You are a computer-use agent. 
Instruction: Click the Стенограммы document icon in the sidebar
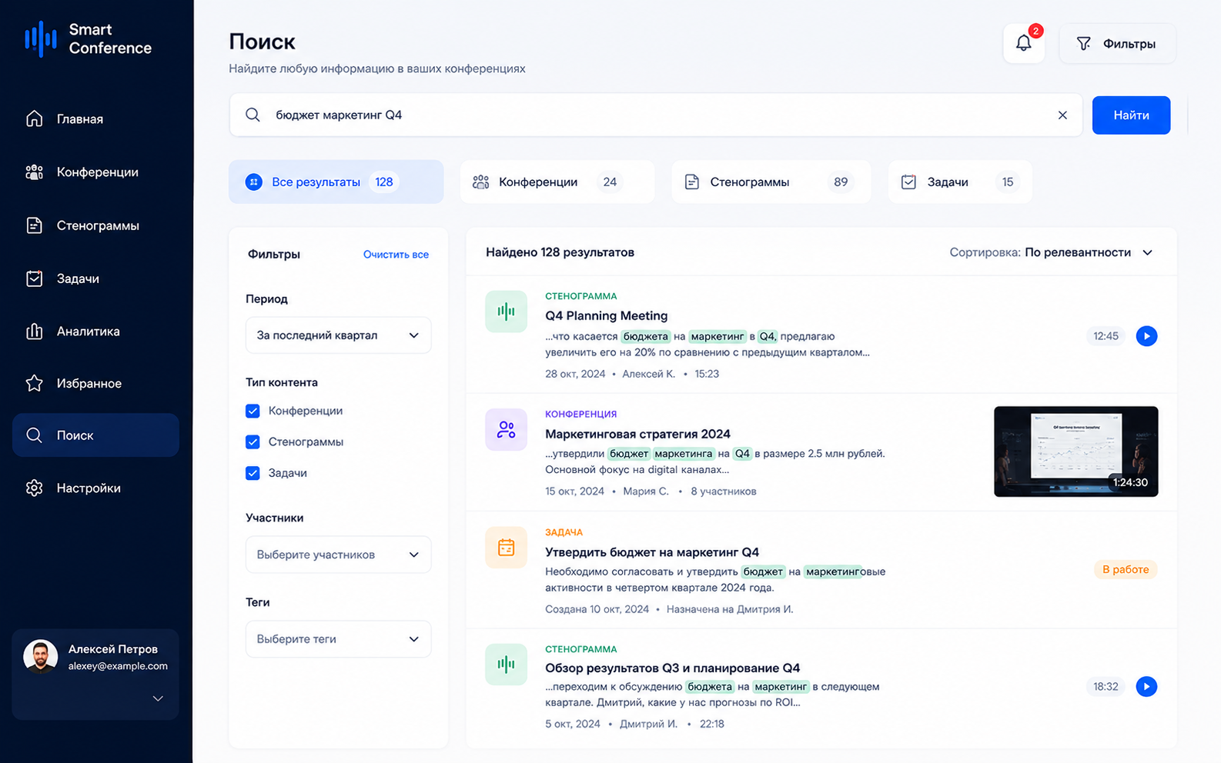pos(34,225)
